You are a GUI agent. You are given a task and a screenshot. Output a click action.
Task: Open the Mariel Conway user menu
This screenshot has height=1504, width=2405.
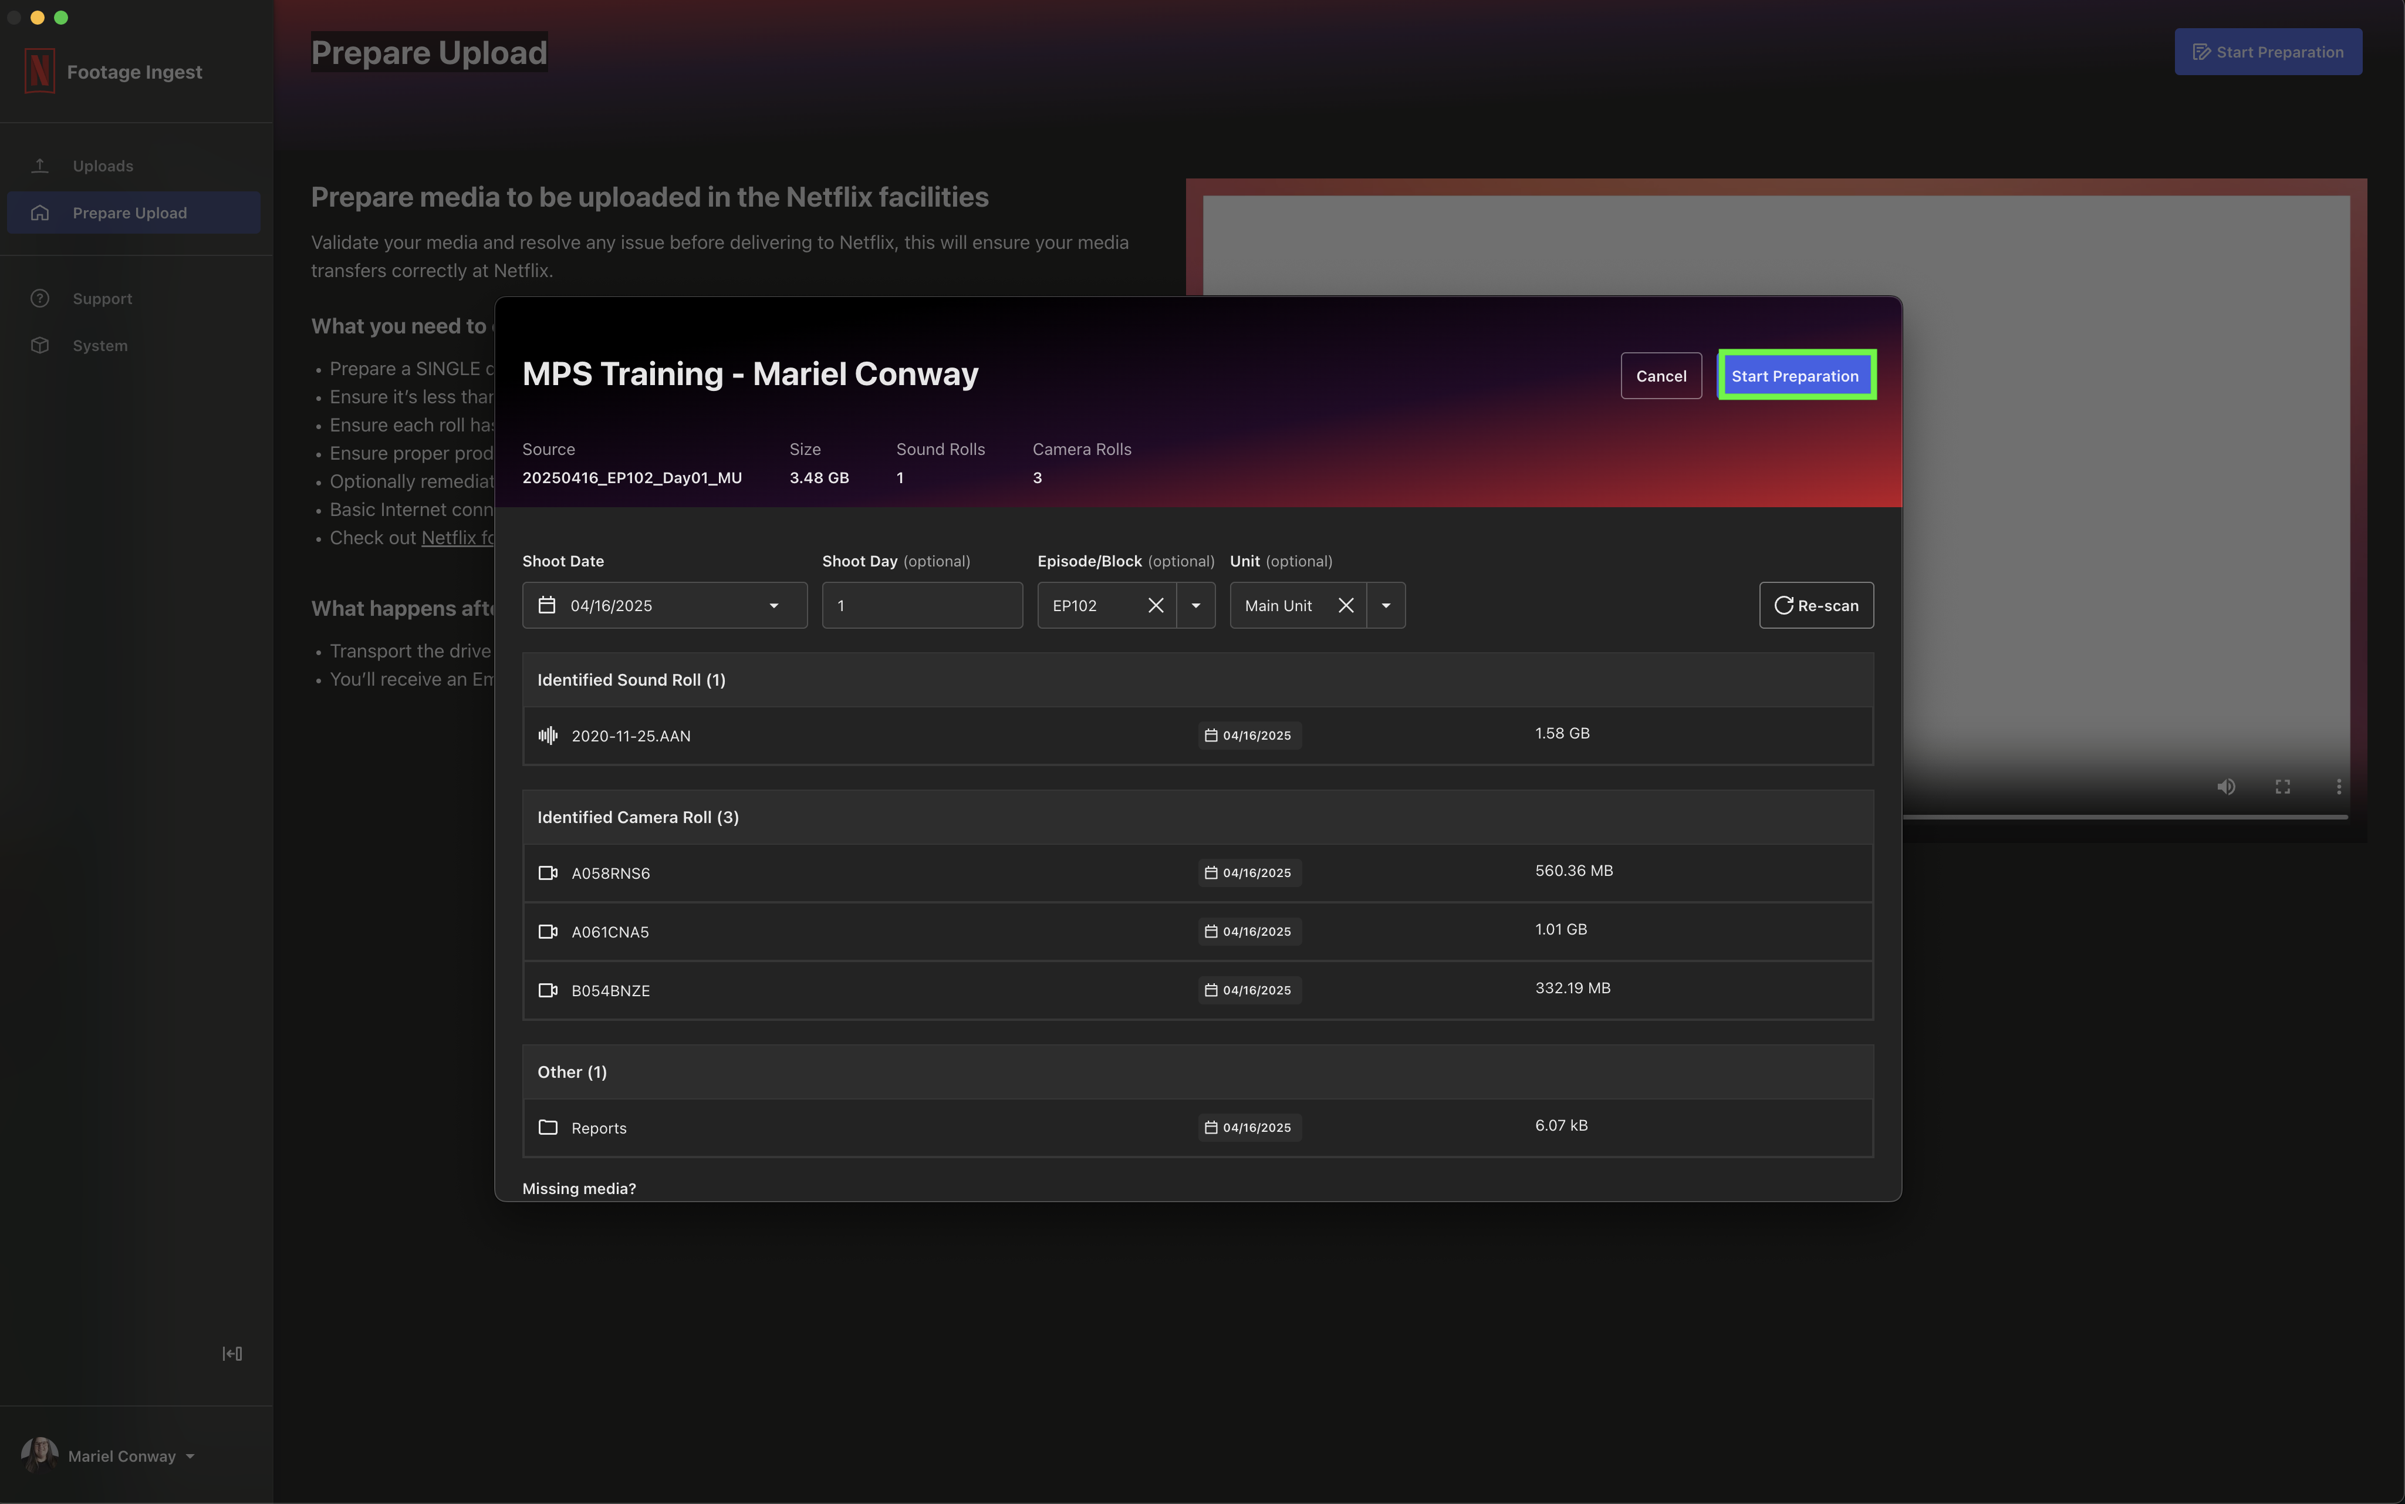[109, 1455]
